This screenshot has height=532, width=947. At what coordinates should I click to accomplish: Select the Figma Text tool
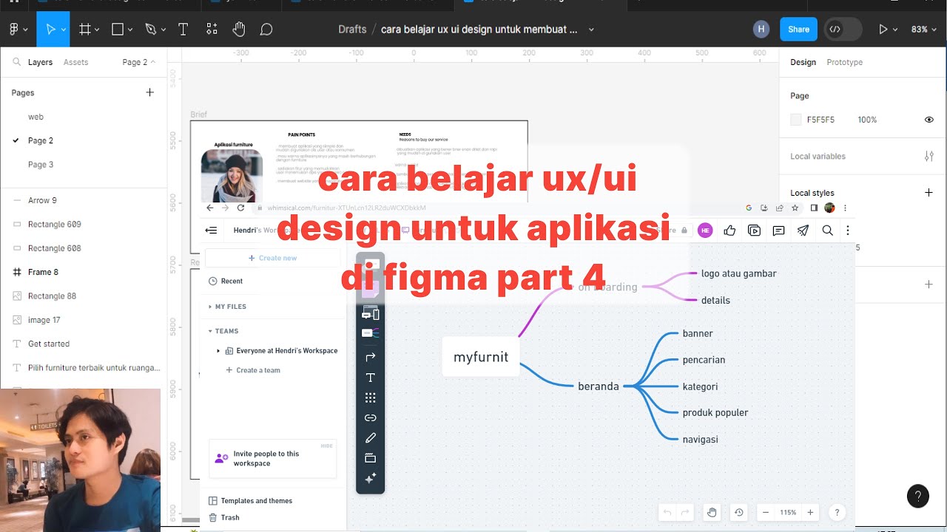click(183, 30)
